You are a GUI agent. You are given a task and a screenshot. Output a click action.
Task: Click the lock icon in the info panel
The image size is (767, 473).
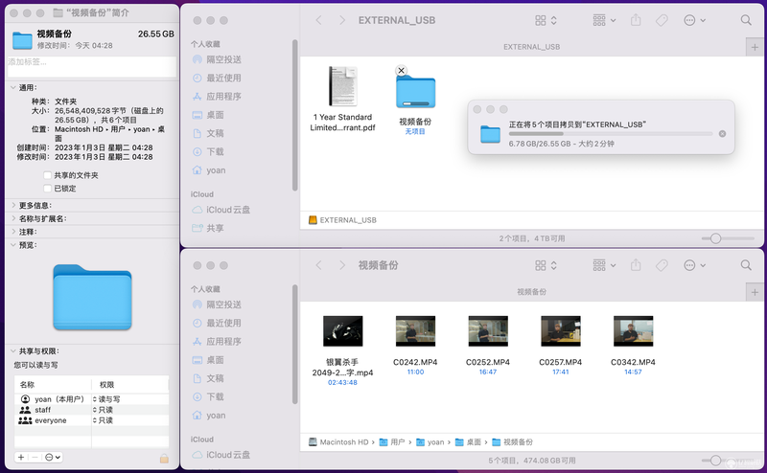164,458
